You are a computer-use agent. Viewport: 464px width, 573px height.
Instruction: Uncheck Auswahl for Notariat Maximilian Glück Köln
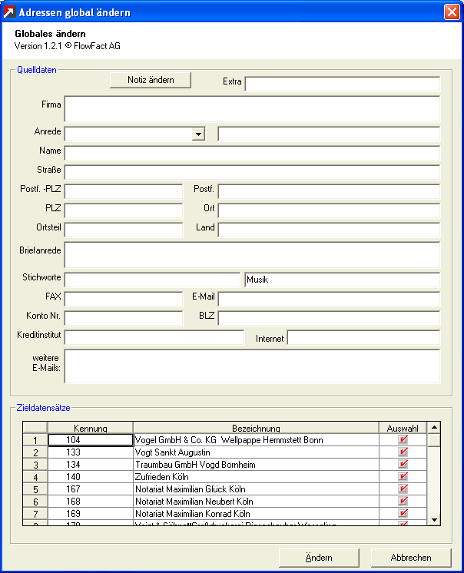(x=403, y=489)
